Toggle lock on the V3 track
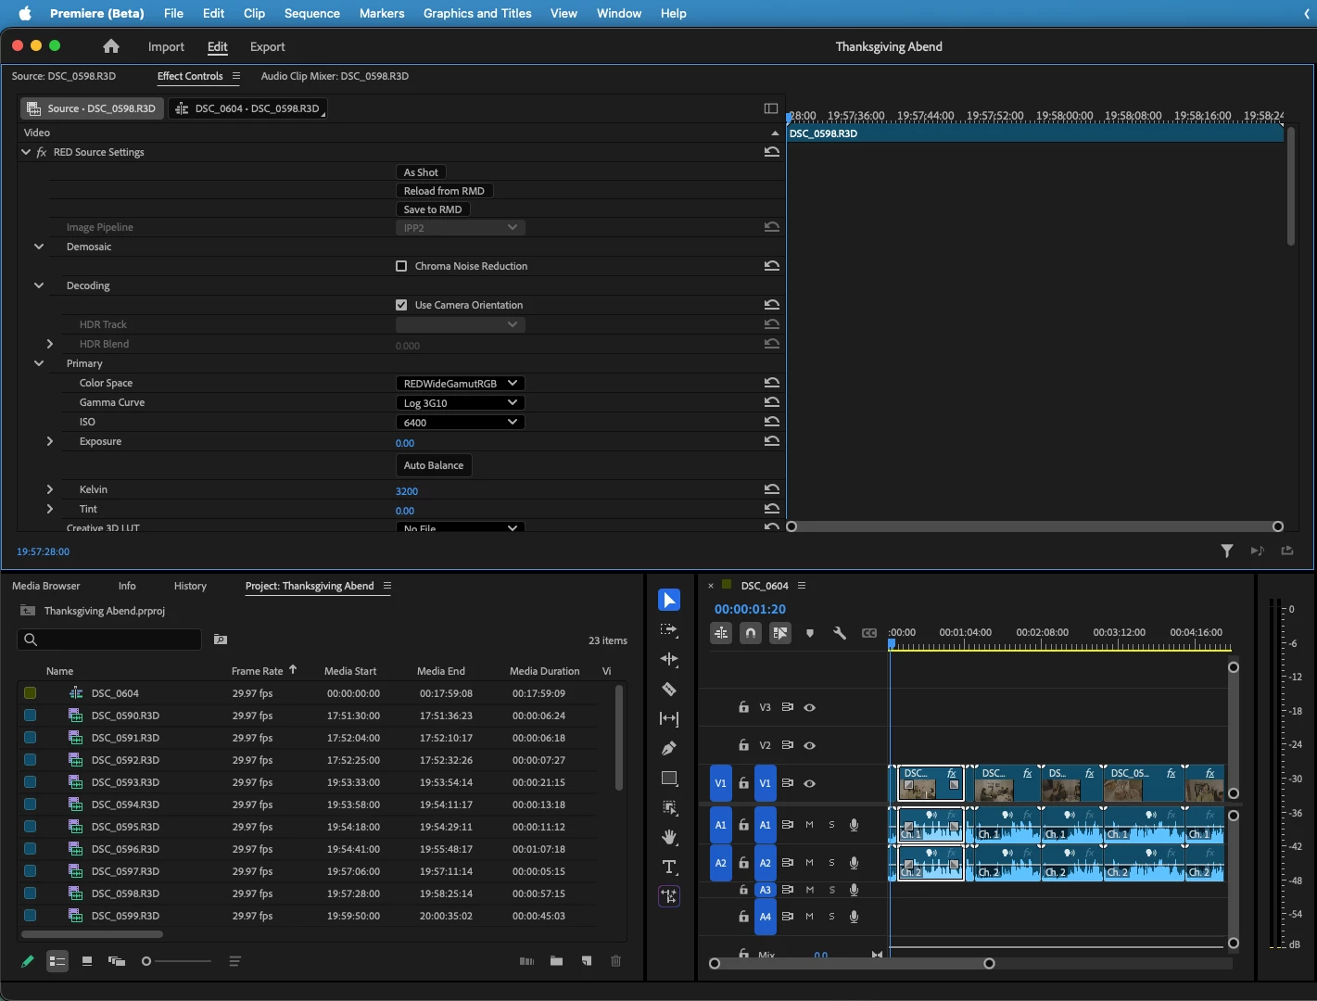Viewport: 1317px width, 1001px height. point(743,707)
